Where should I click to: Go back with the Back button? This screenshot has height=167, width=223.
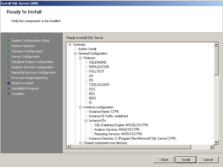tap(164, 160)
